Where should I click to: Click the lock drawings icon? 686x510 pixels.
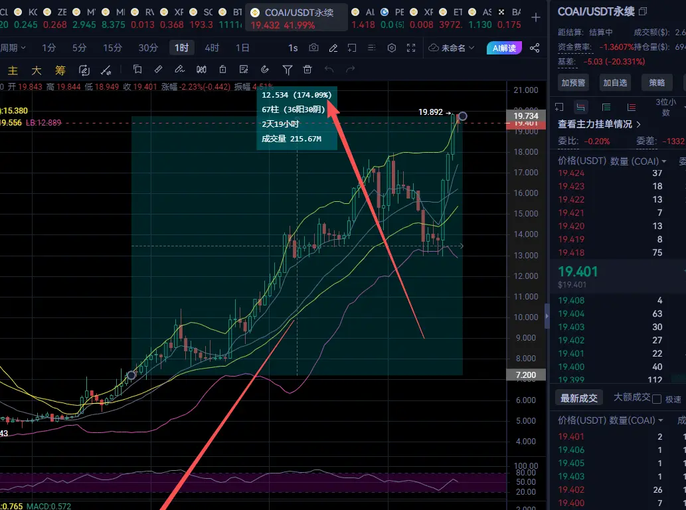[222, 69]
